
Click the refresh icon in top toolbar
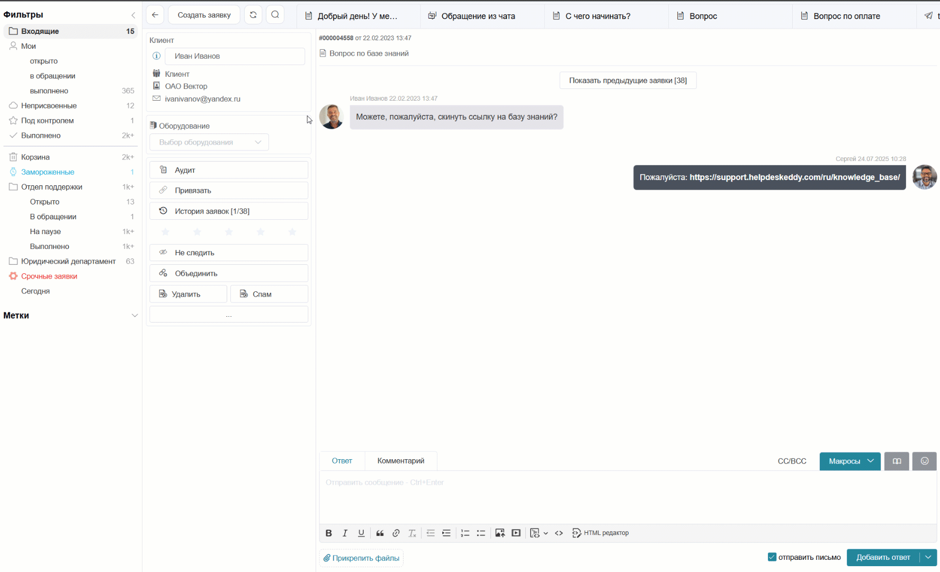point(253,15)
